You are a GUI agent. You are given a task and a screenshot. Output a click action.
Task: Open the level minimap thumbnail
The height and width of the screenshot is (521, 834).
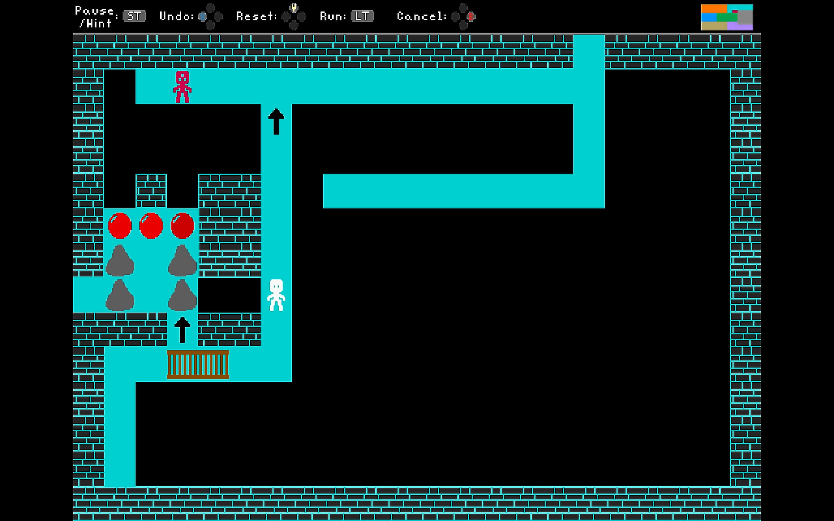727,17
